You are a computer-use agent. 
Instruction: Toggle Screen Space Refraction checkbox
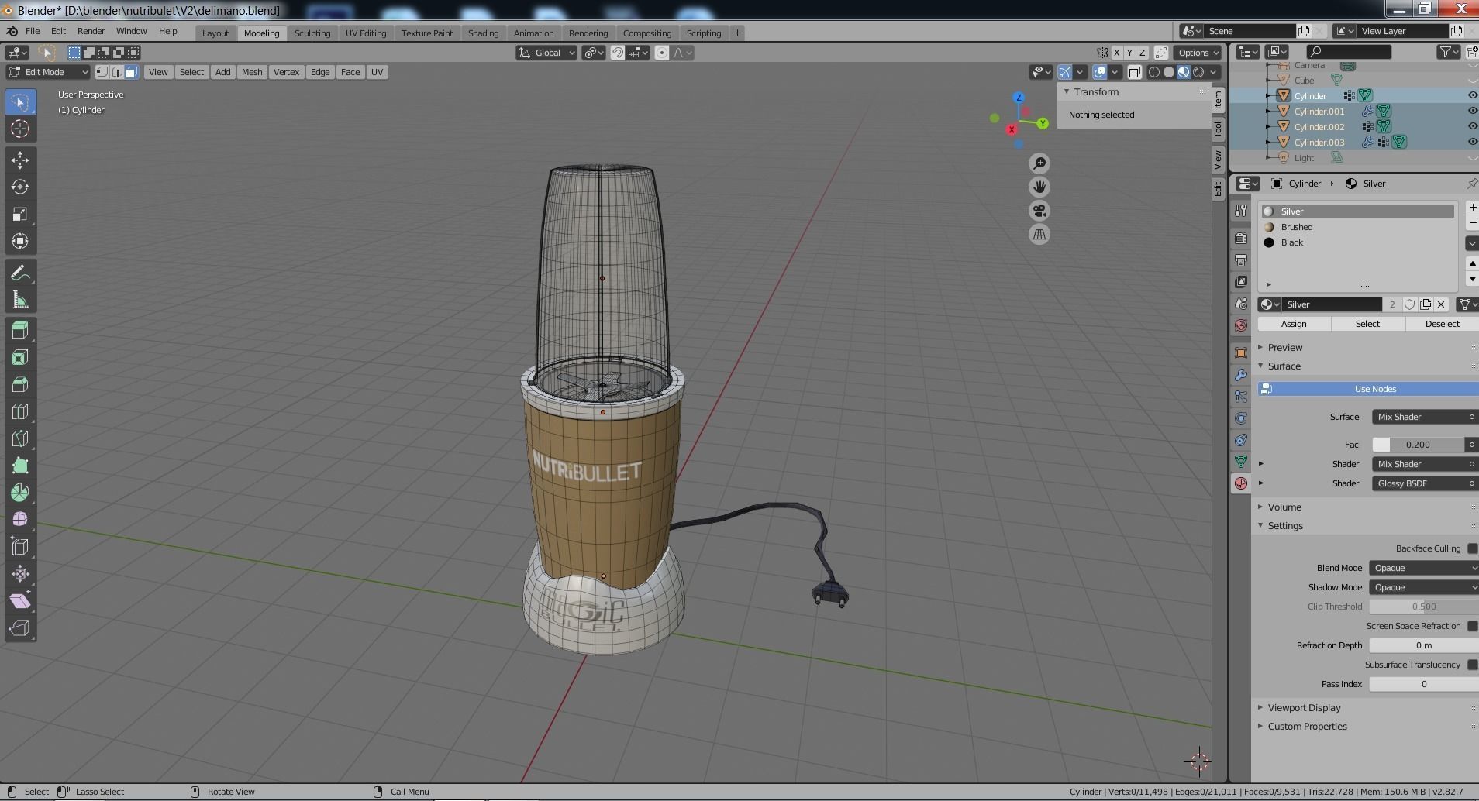tap(1472, 626)
